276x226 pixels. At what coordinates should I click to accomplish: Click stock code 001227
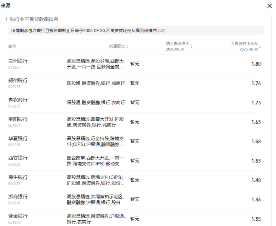click(x=14, y=67)
